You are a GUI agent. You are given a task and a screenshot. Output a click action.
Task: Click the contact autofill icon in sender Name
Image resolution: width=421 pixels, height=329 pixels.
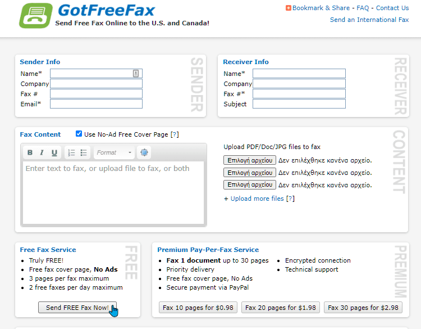[136, 74]
